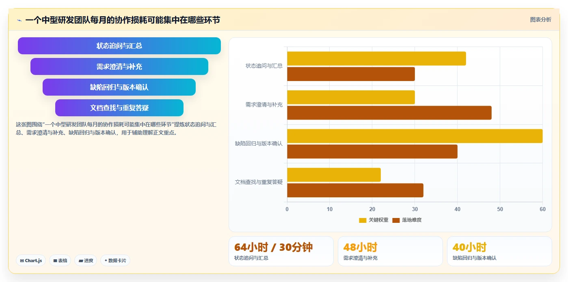The image size is (568, 282).
Task: Click the yellow 关键权重 bar for 状态追问与汇总
Action: click(376, 59)
